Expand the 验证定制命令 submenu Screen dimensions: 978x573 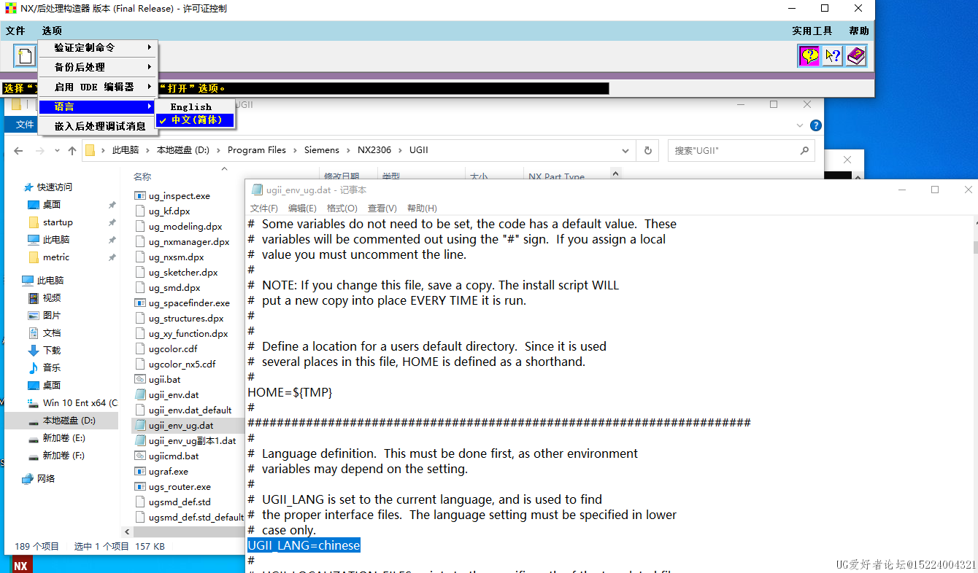pos(98,47)
